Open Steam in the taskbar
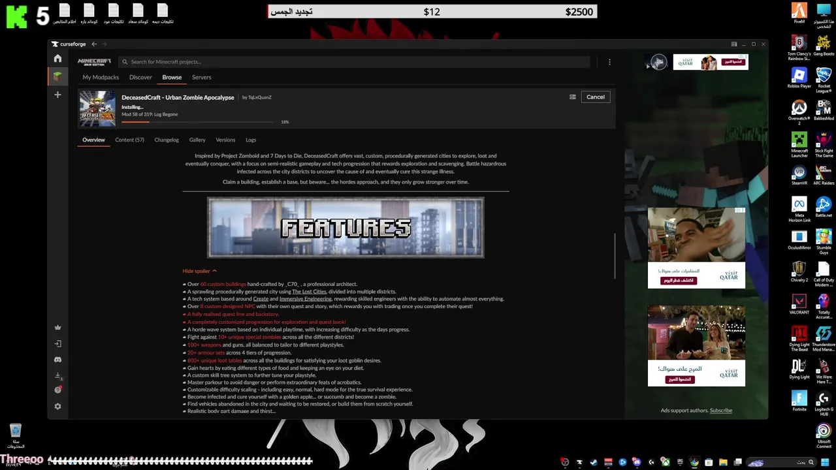The height and width of the screenshot is (470, 836). click(x=594, y=462)
